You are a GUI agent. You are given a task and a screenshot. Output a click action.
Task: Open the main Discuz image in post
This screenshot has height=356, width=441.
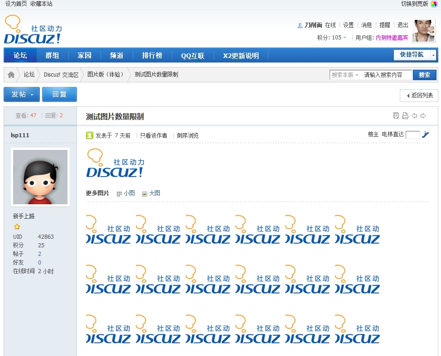click(x=115, y=163)
